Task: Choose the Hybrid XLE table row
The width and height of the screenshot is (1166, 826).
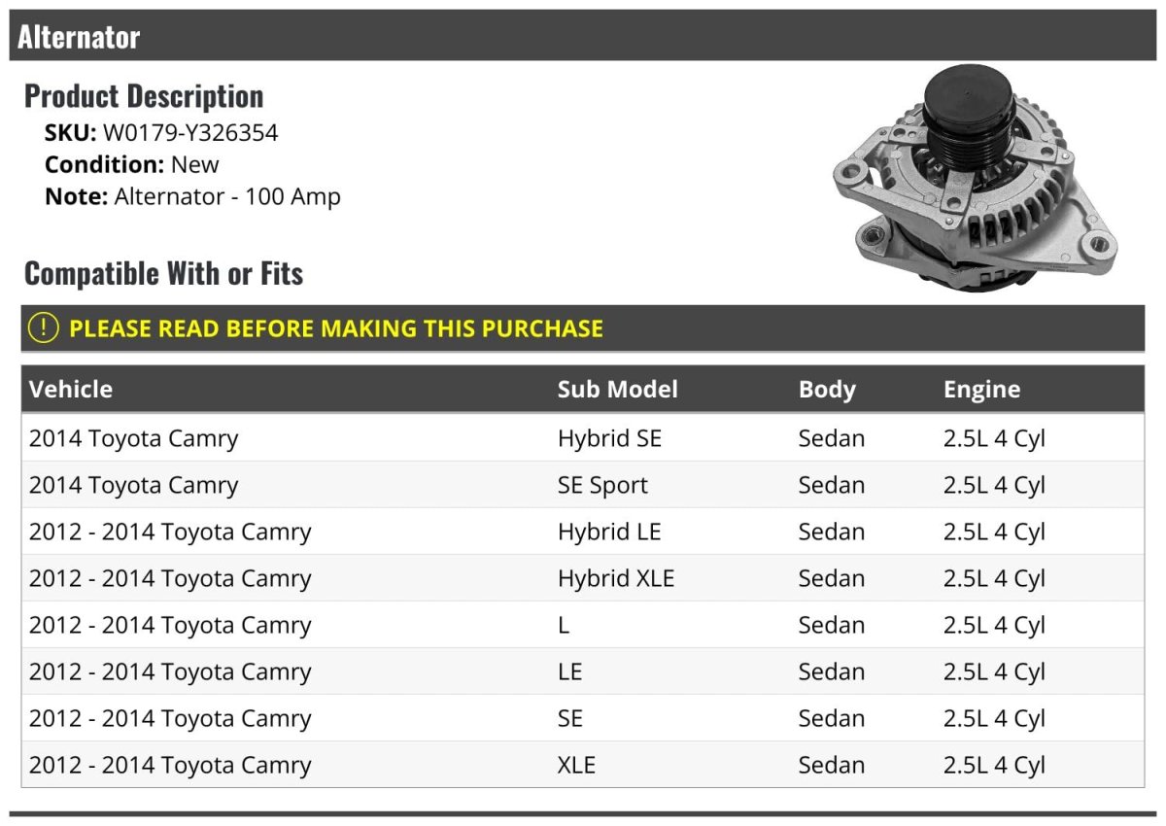Action: (615, 578)
